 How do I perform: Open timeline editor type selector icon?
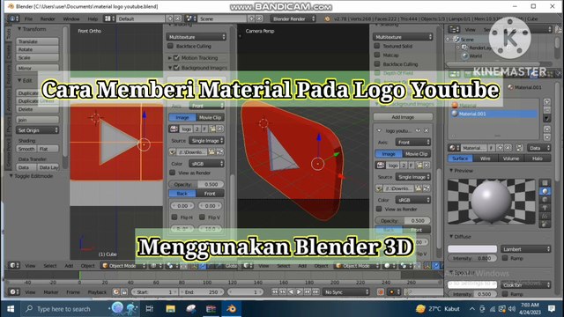13,292
